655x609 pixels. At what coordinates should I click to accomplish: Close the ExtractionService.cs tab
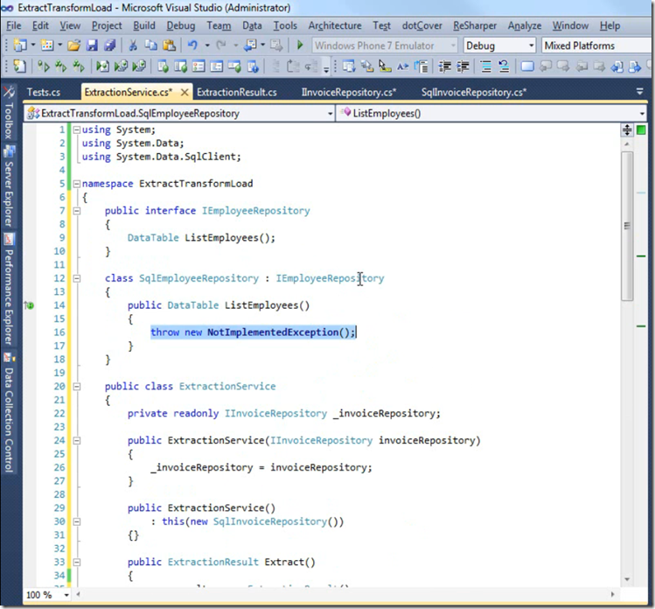[x=185, y=93]
